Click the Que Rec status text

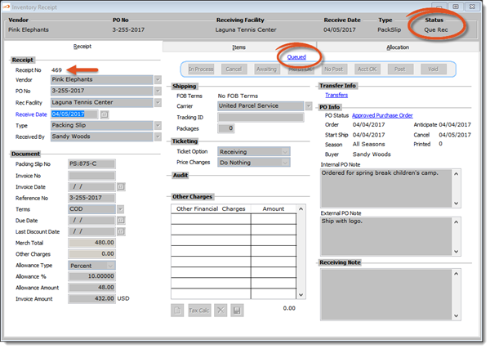[x=436, y=30]
